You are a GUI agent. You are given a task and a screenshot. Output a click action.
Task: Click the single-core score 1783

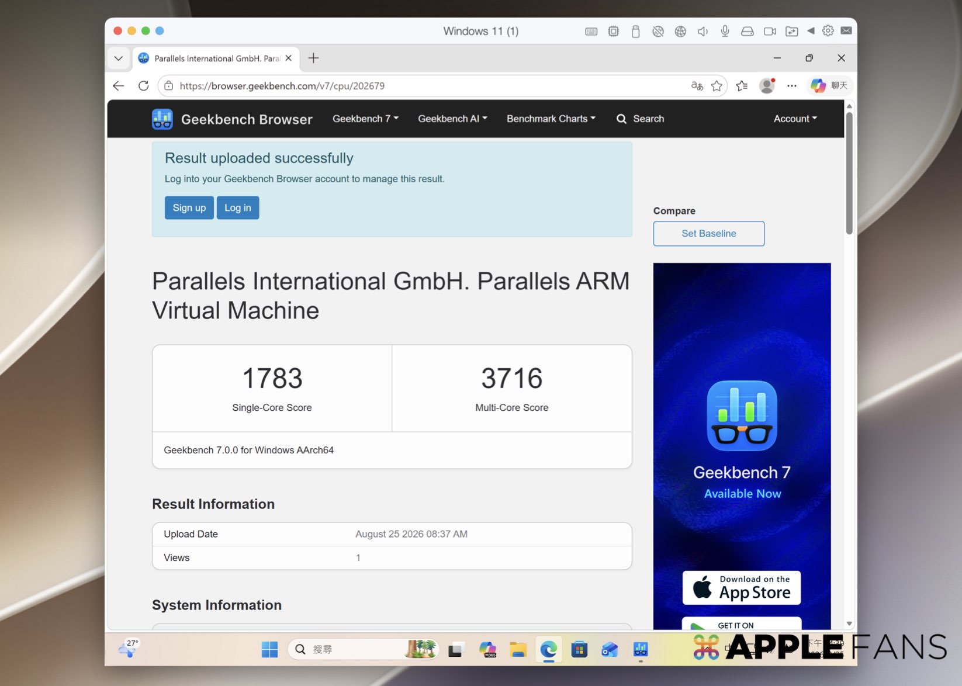[x=272, y=378]
